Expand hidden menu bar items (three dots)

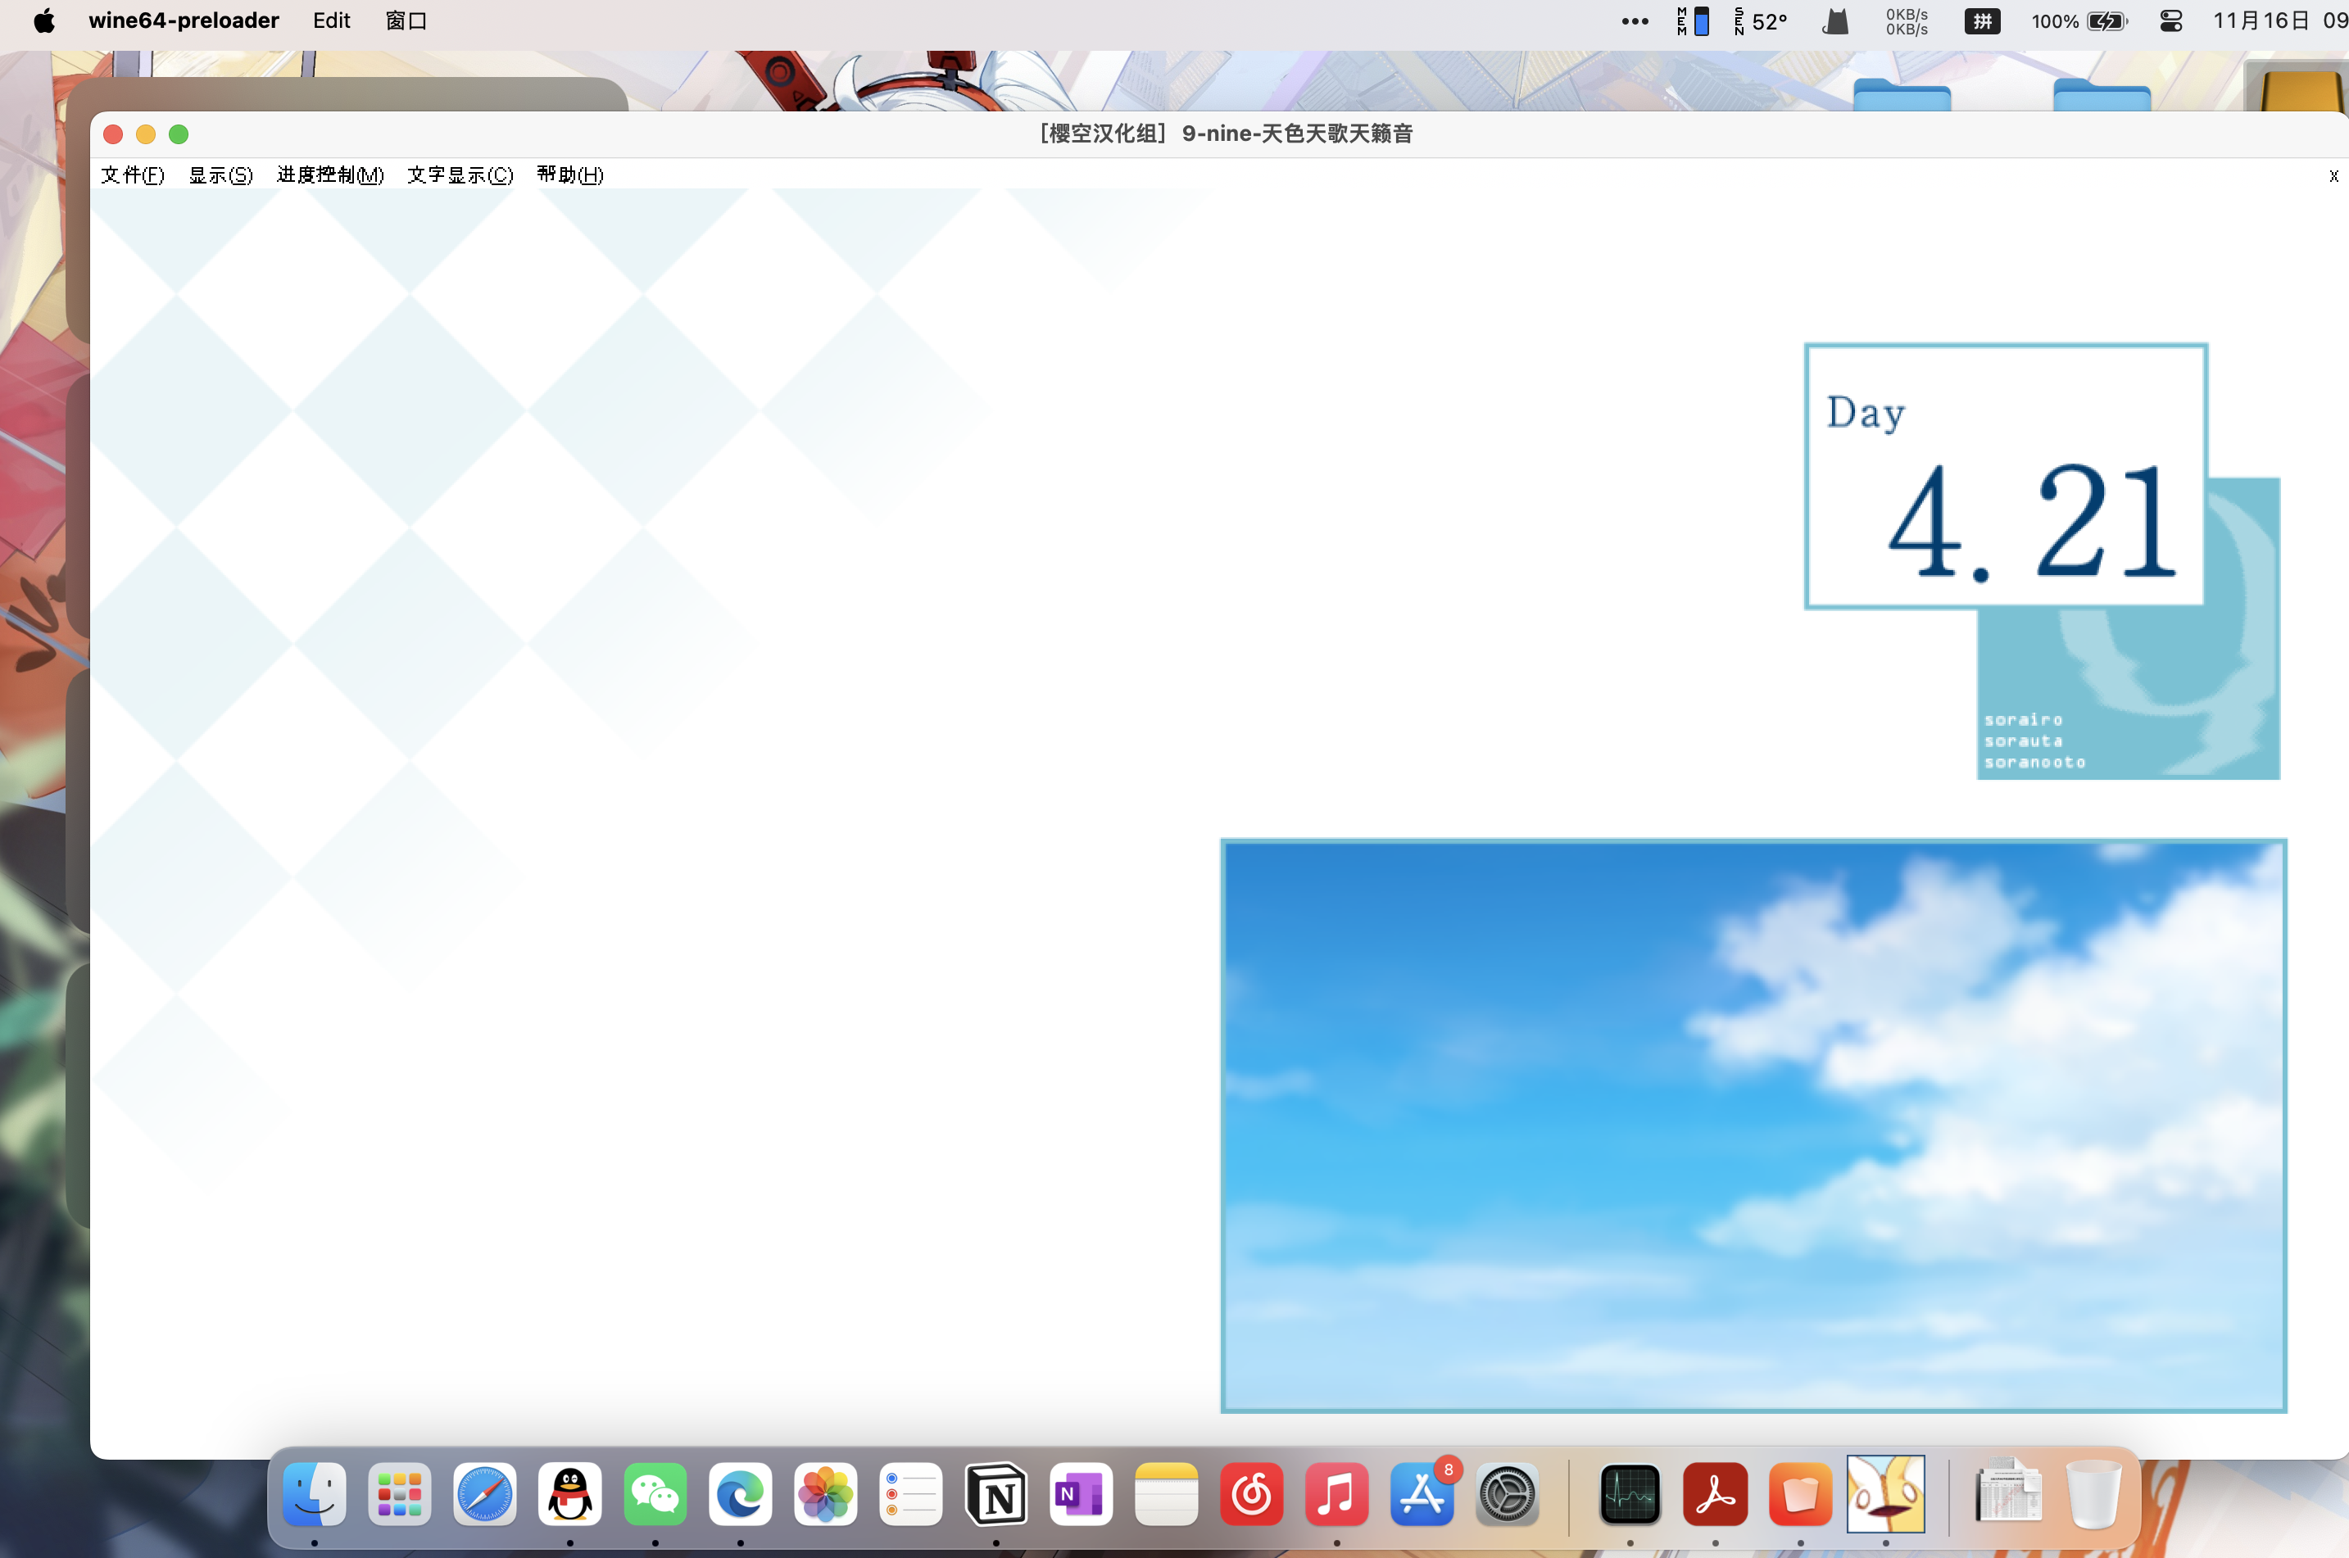click(x=1635, y=20)
